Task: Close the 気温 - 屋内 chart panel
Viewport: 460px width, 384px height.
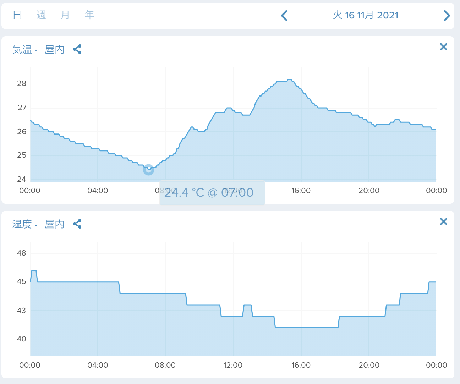Action: (x=443, y=47)
